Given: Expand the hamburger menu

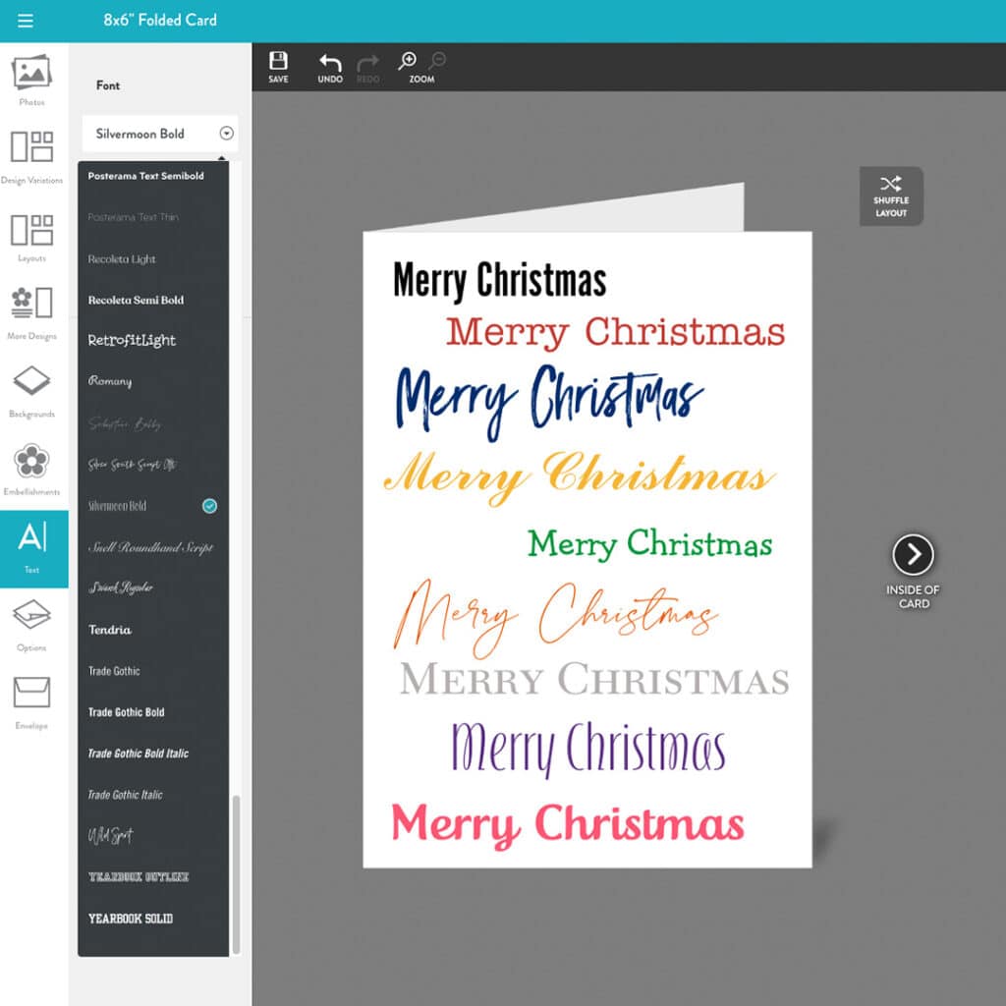Looking at the screenshot, I should pyautogui.click(x=25, y=20).
